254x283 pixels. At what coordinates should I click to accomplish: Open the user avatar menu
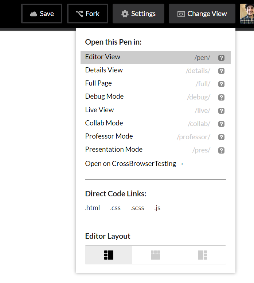[x=247, y=14]
